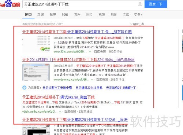183x135 pixels.
Task: Click the camera image search icon
Action: (x=140, y=4)
